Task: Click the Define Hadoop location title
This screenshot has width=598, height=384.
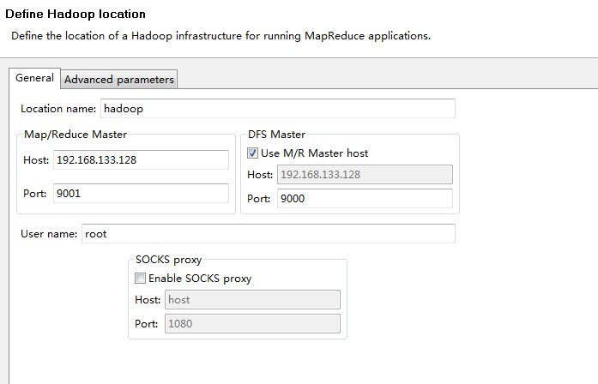Action: (x=76, y=14)
